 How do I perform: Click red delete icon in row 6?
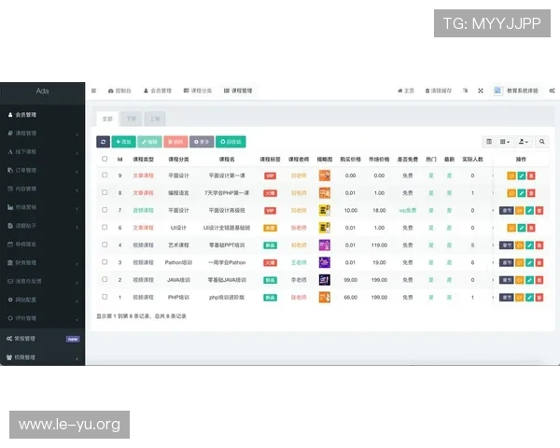pyautogui.click(x=531, y=228)
